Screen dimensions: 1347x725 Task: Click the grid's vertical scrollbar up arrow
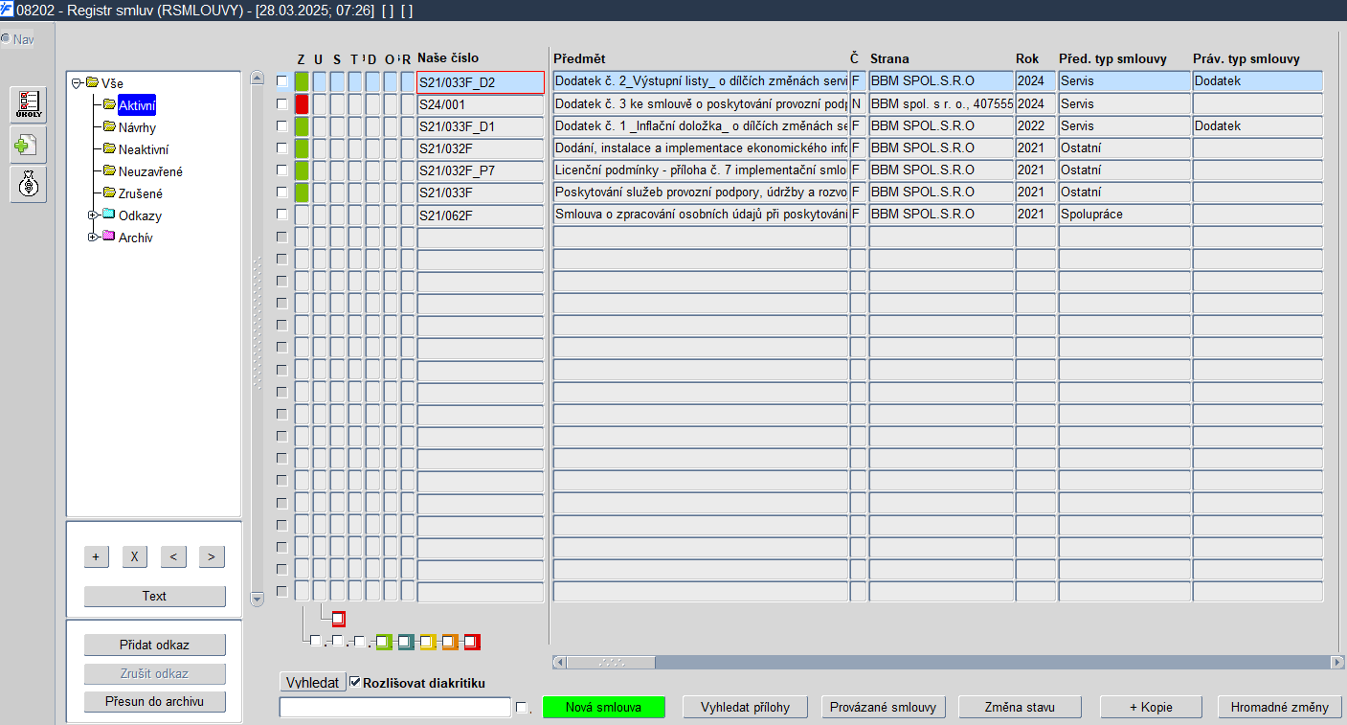[257, 79]
